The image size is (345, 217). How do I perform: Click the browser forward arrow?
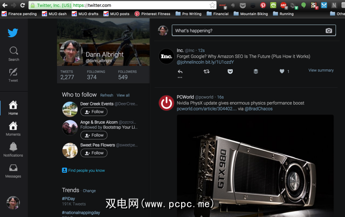(13, 5)
